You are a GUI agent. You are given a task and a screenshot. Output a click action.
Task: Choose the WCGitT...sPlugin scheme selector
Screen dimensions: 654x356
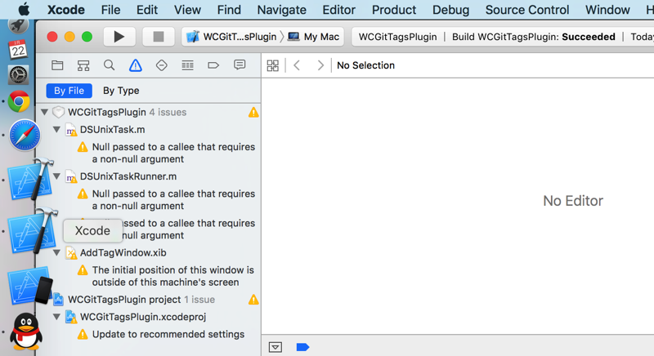point(232,37)
